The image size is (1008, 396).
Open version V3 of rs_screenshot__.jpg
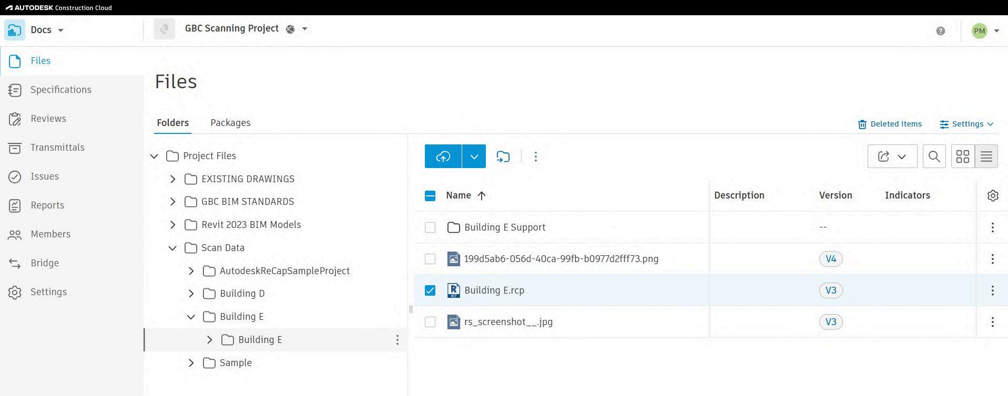(x=831, y=322)
